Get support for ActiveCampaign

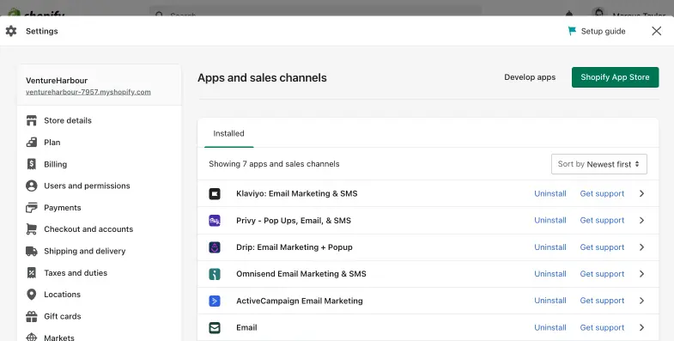(x=602, y=301)
